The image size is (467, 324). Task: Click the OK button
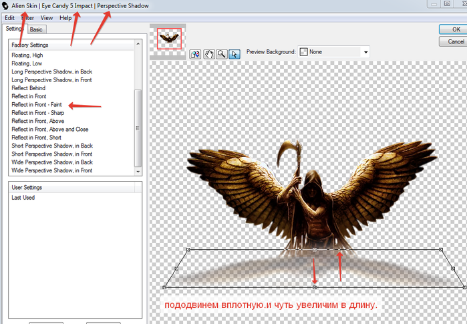coord(453,29)
